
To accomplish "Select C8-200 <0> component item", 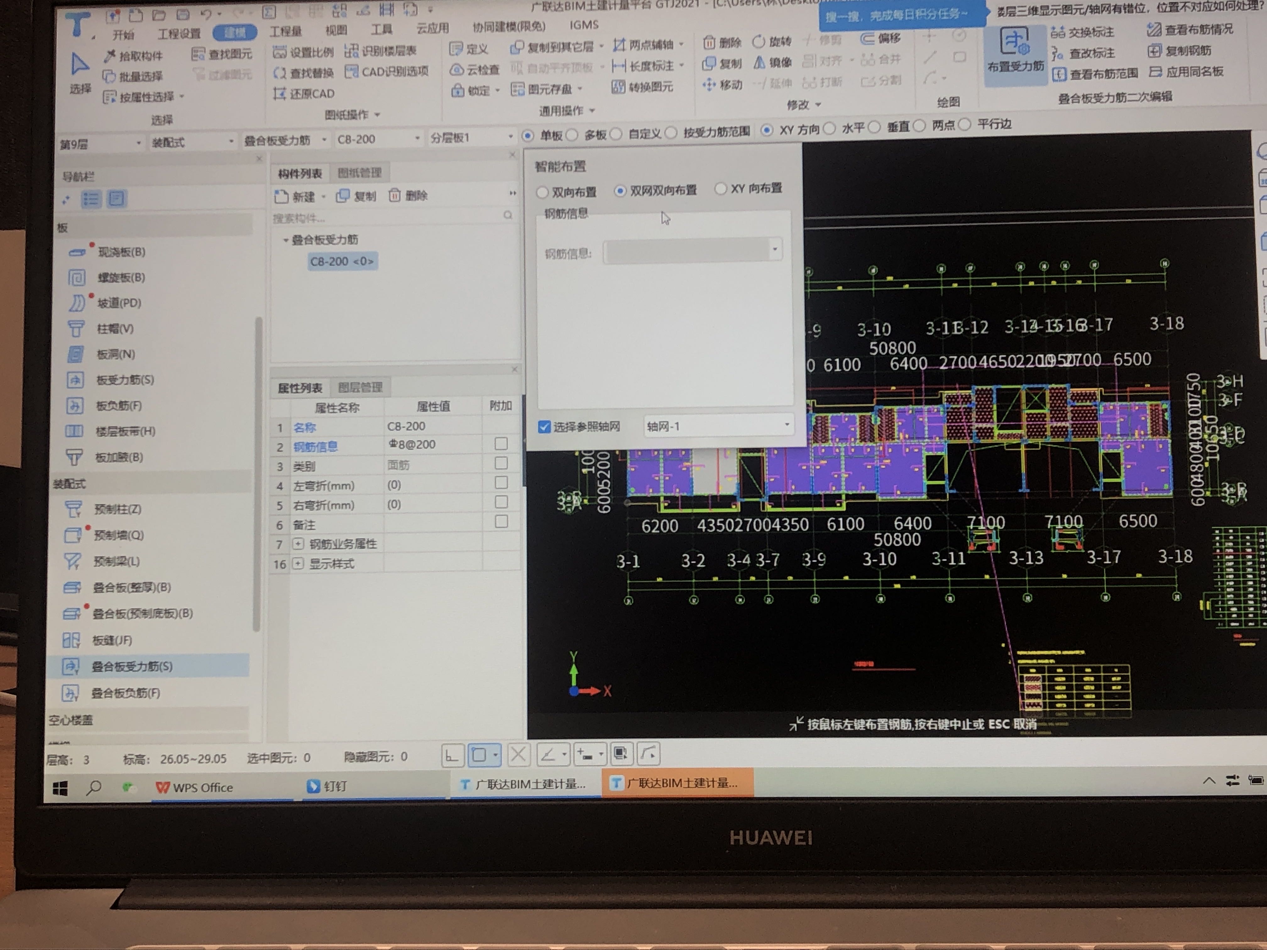I will pyautogui.click(x=342, y=261).
